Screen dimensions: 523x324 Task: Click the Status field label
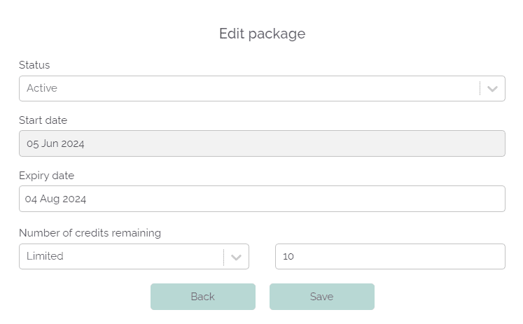pos(34,65)
